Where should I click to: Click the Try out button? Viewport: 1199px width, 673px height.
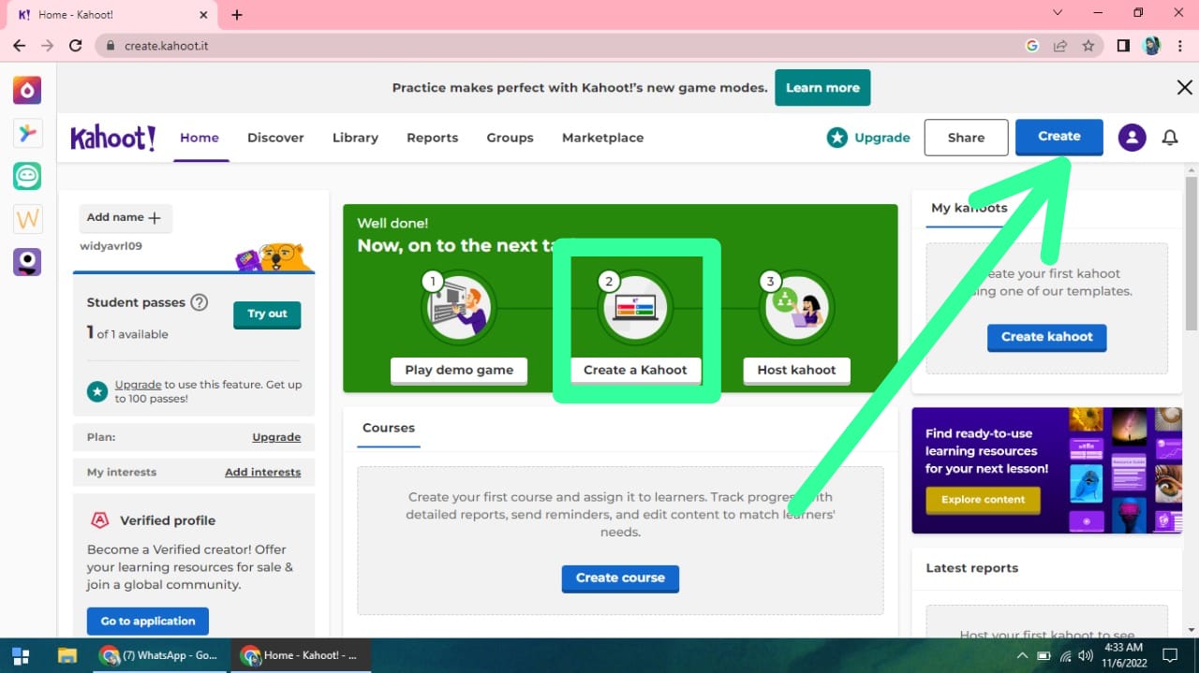(267, 315)
